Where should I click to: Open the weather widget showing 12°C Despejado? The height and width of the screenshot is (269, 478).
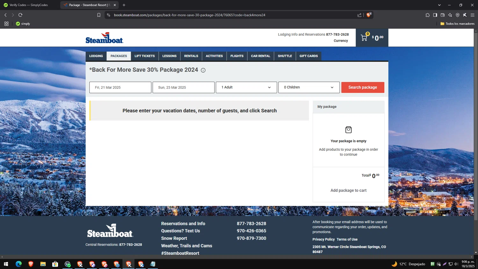409,264
